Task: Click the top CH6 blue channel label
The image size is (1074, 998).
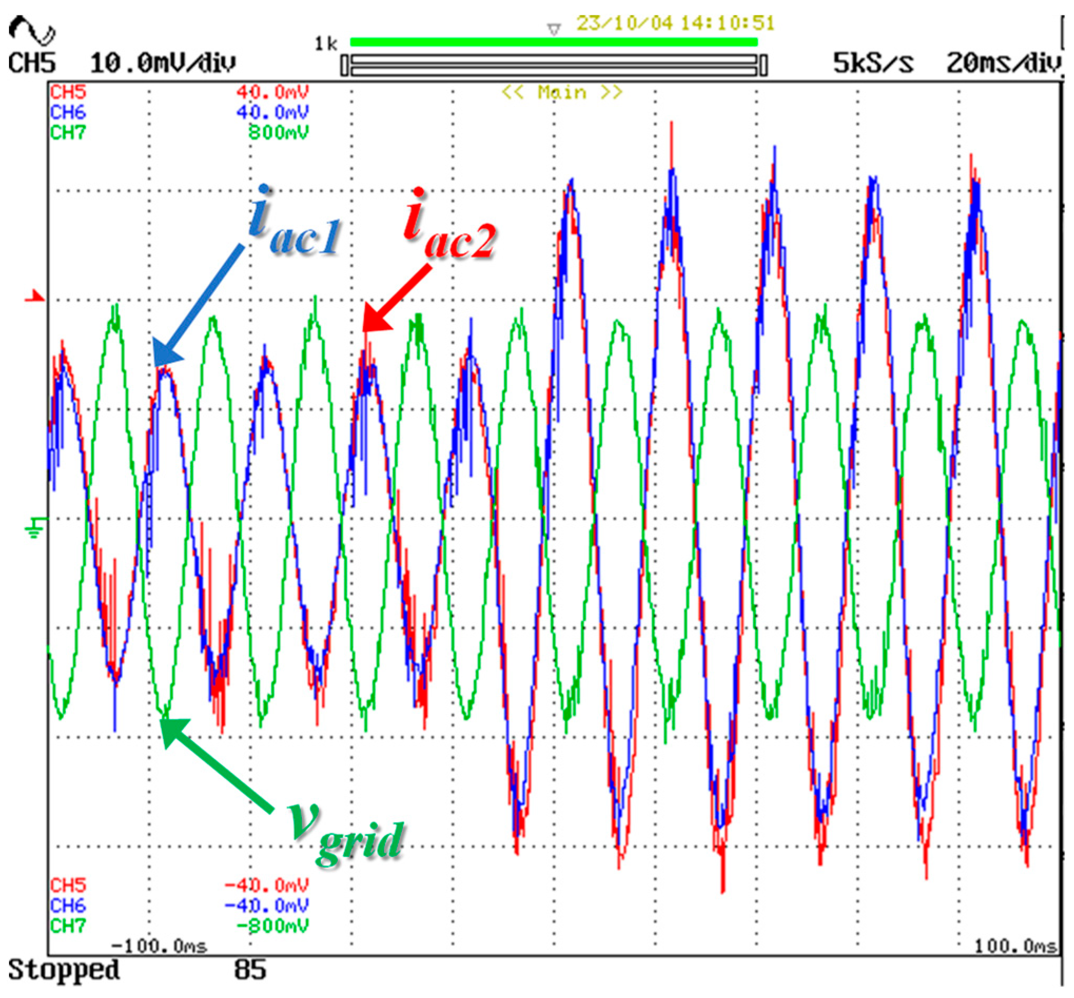Action: 68,112
